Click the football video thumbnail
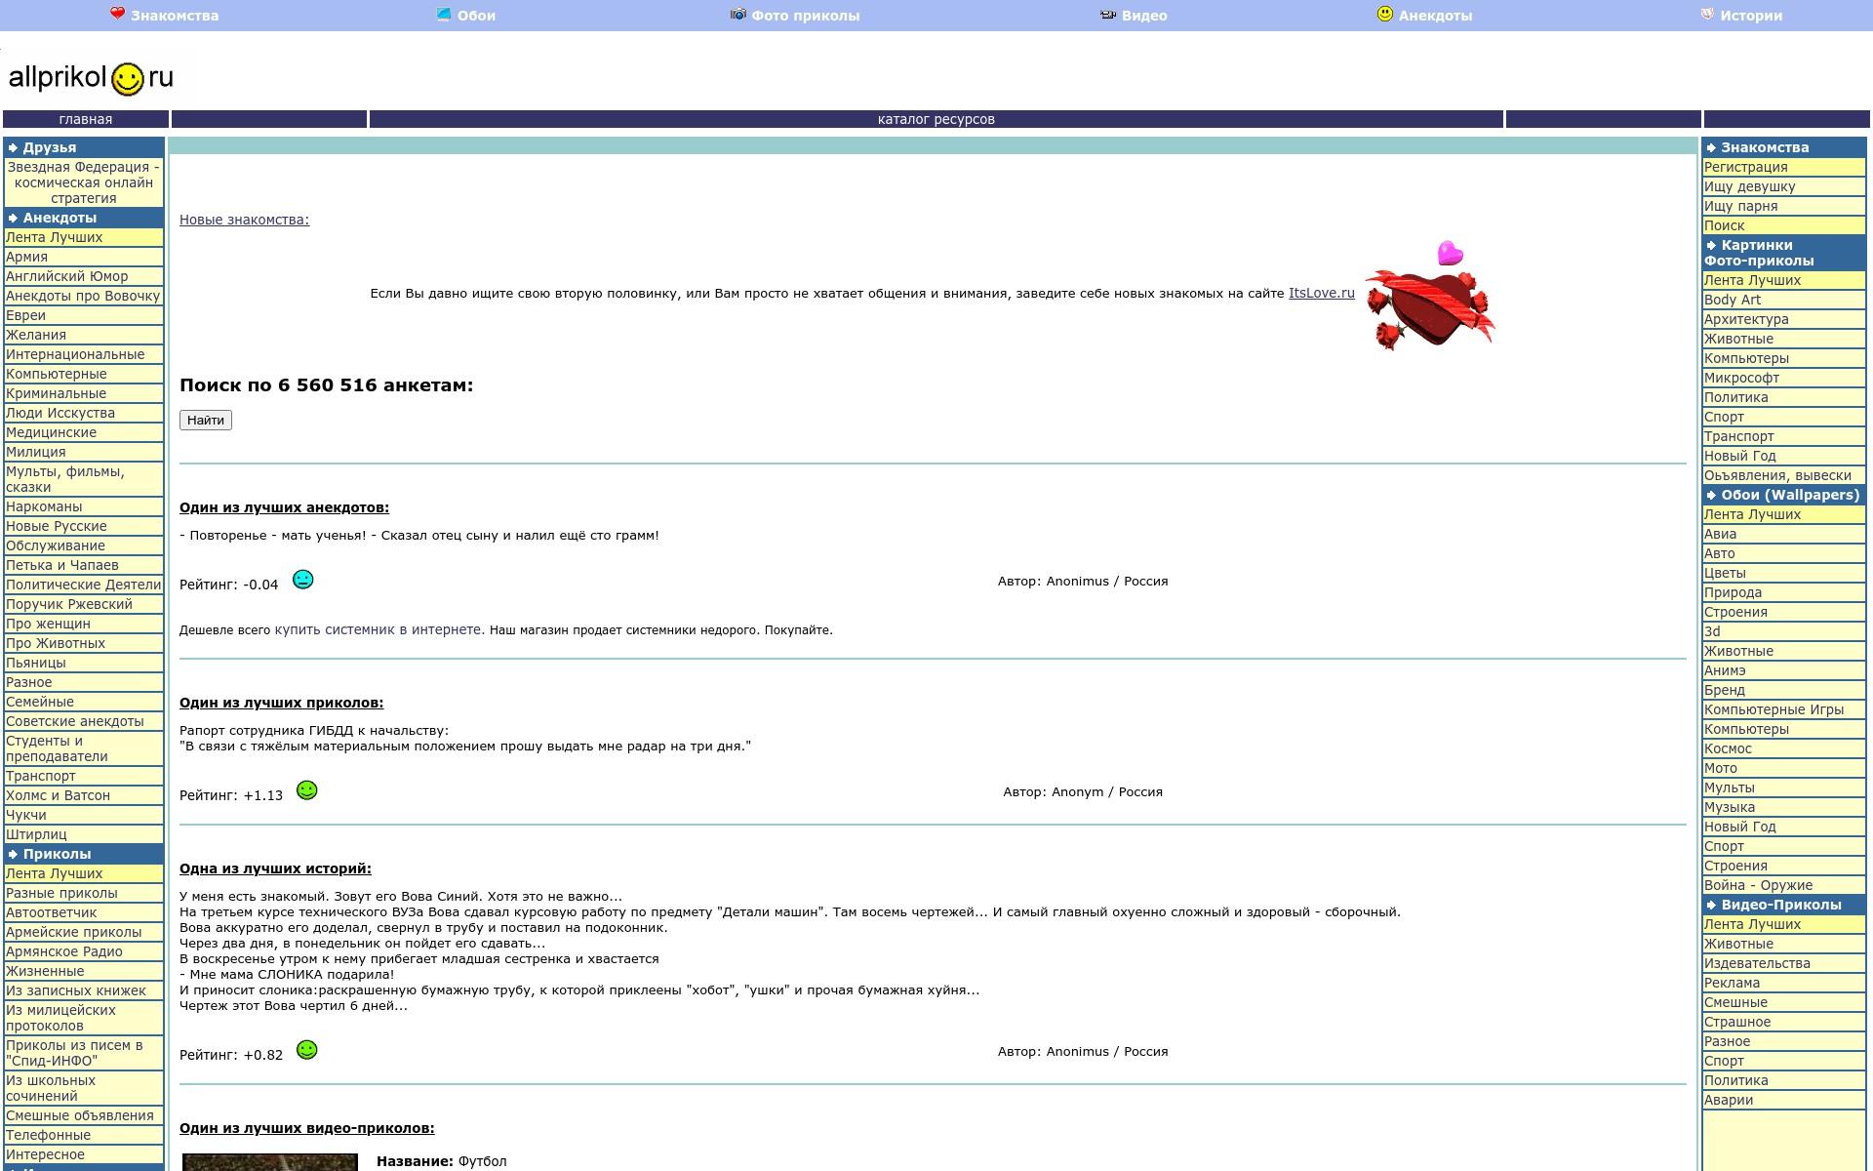 pyautogui.click(x=270, y=1162)
